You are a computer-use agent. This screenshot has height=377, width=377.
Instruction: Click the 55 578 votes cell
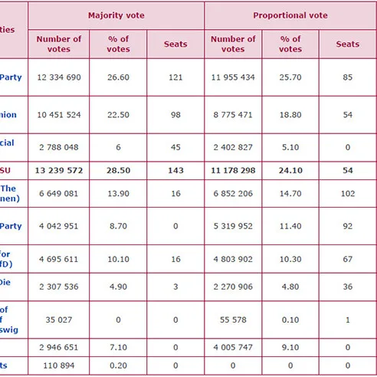[233, 320]
